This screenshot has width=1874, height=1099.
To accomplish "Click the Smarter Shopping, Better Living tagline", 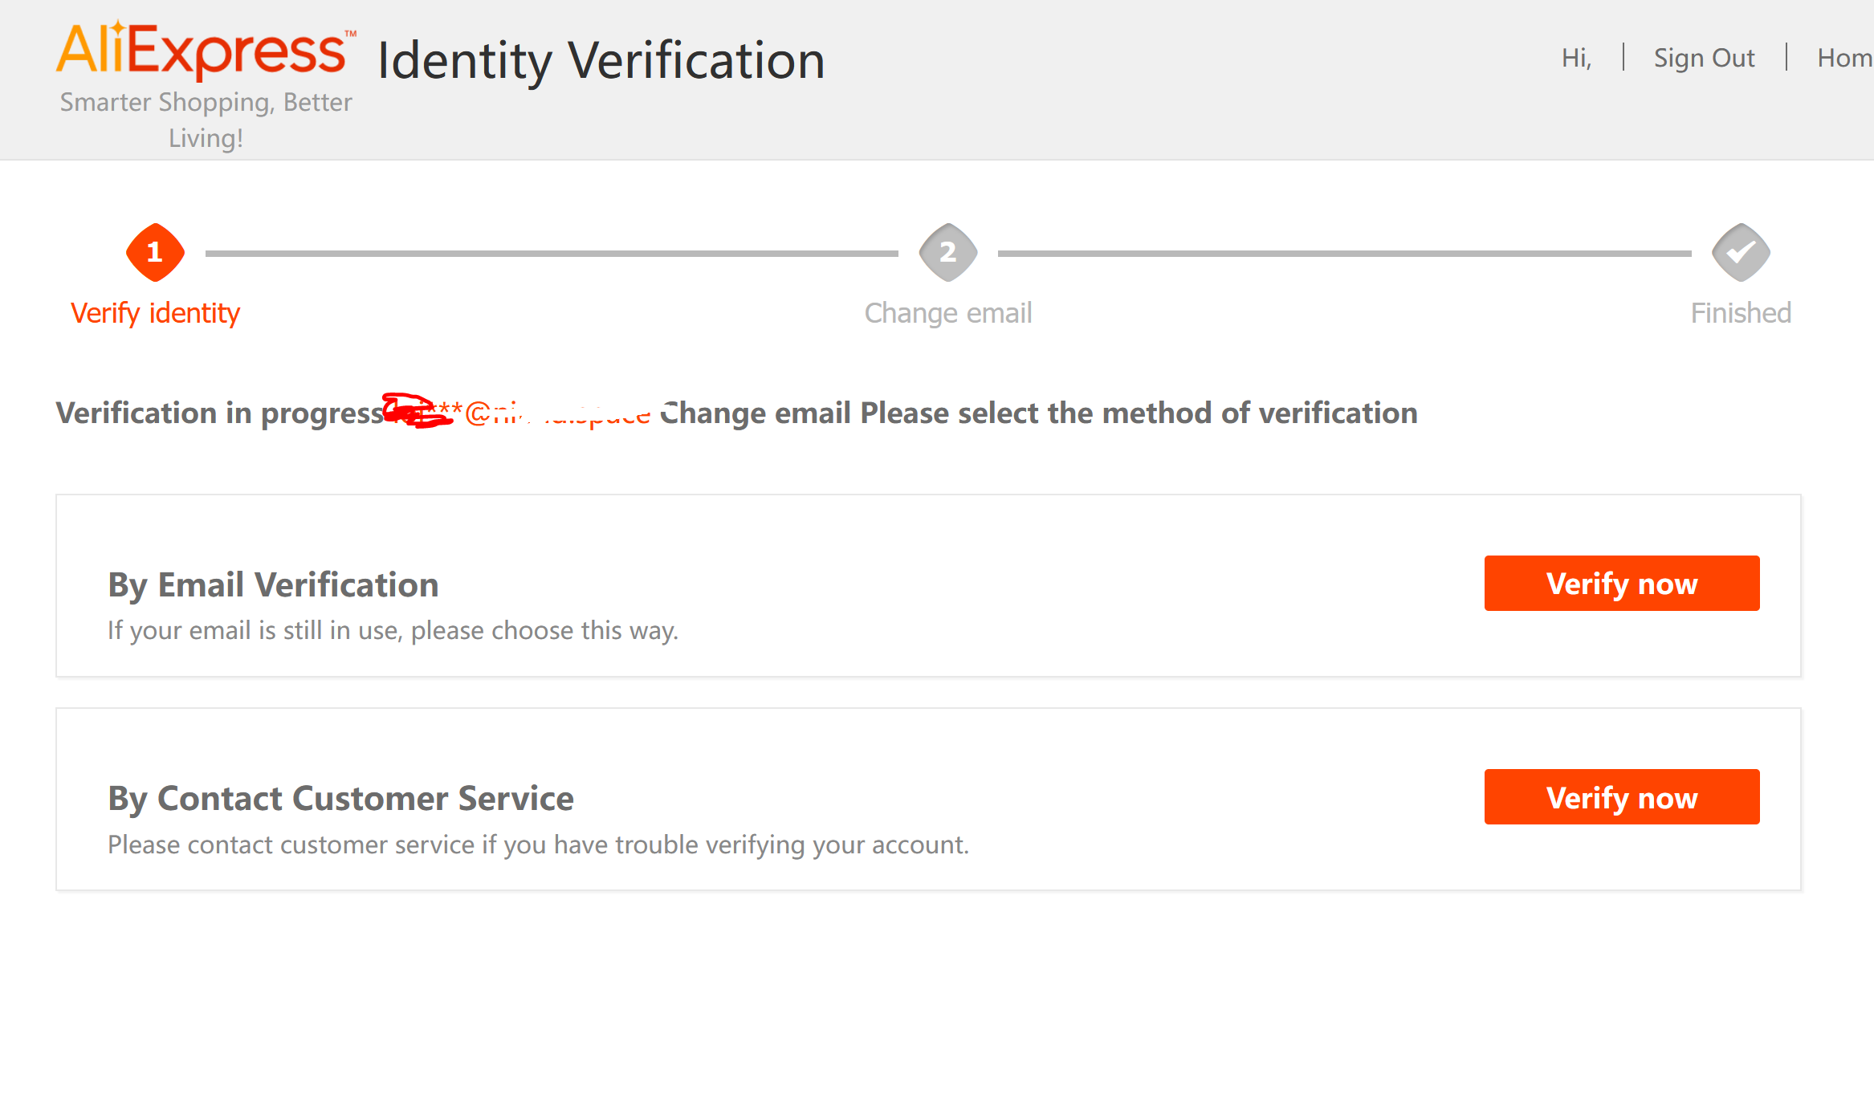I will coord(206,120).
